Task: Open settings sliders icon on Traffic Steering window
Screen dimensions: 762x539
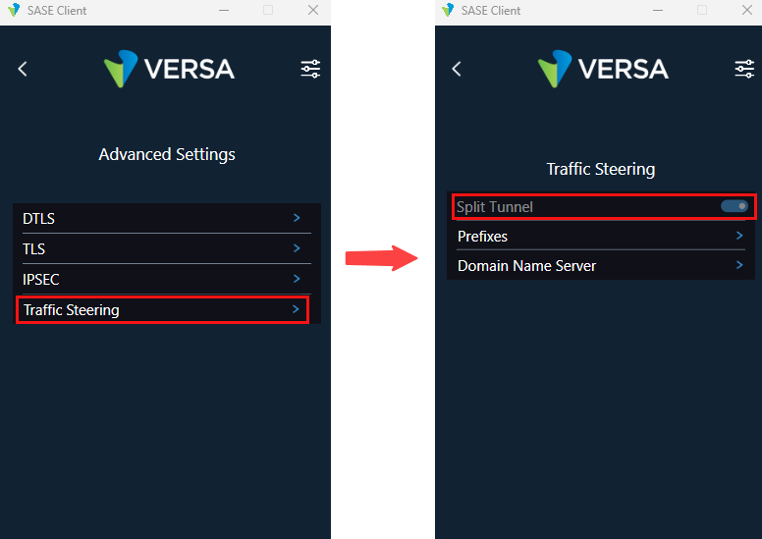Action: (744, 69)
